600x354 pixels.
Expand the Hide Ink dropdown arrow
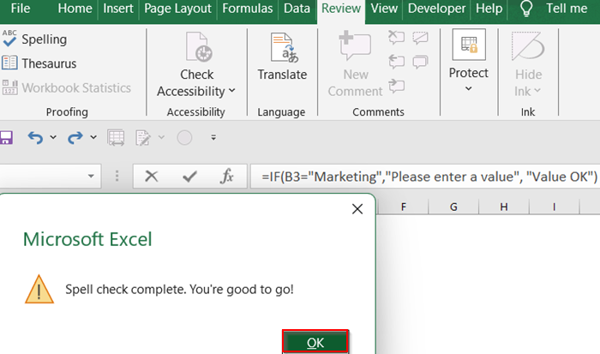coord(537,91)
